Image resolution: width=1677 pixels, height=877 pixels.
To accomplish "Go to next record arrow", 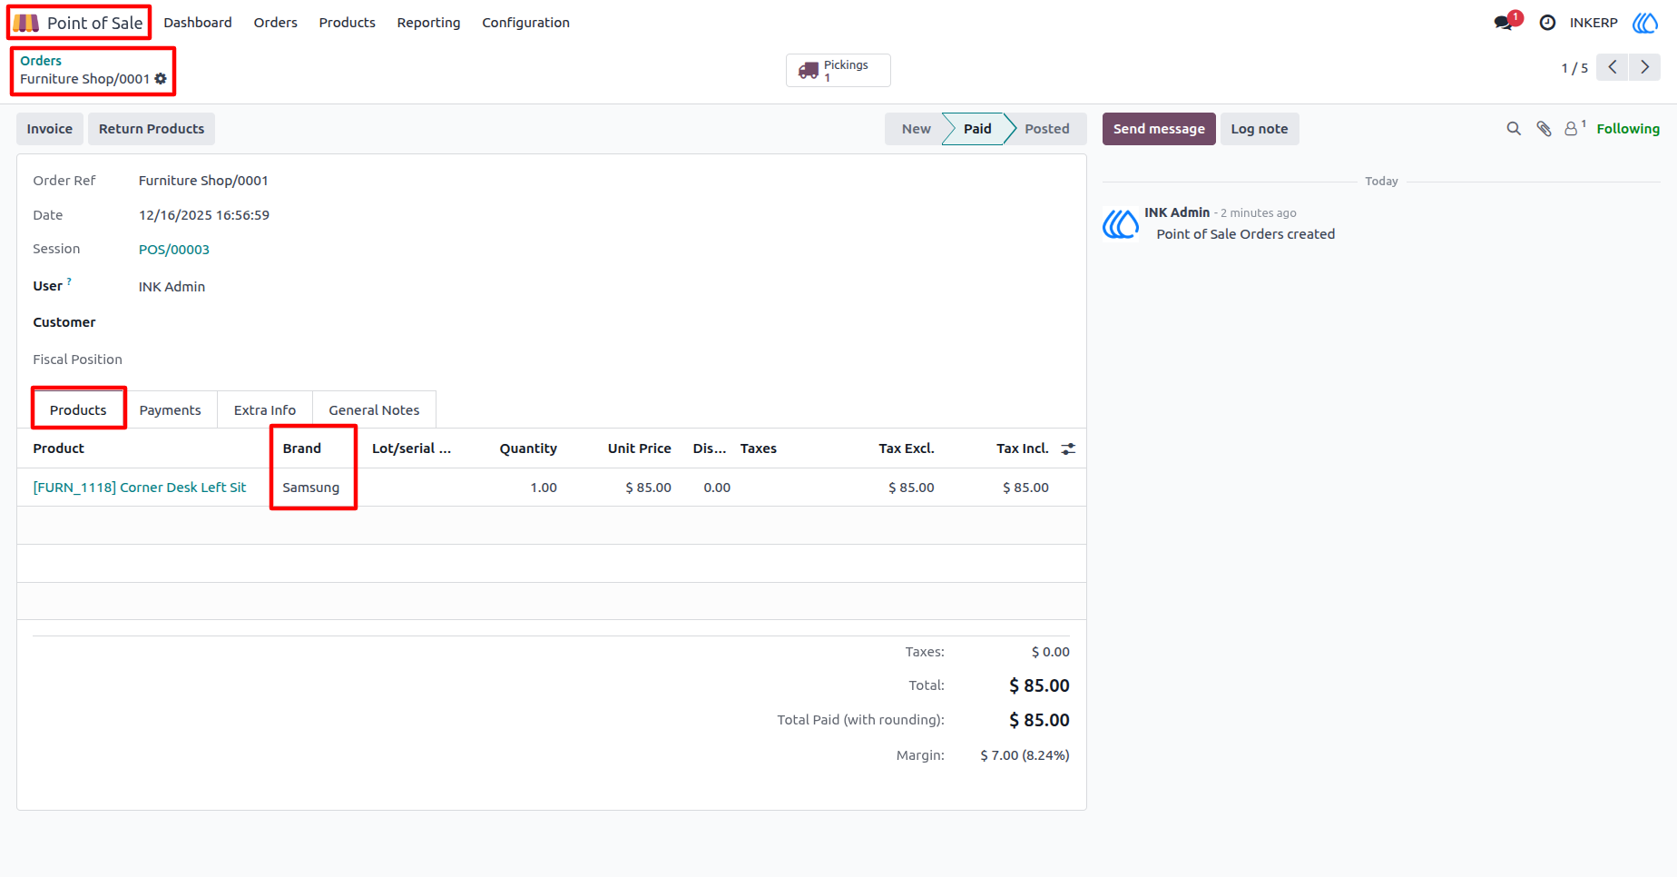I will point(1644,67).
